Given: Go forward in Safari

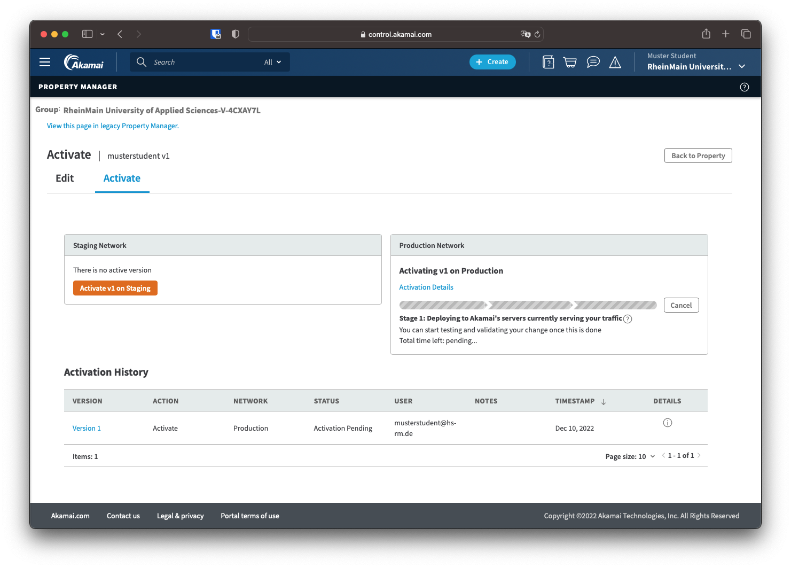Looking at the screenshot, I should [139, 34].
